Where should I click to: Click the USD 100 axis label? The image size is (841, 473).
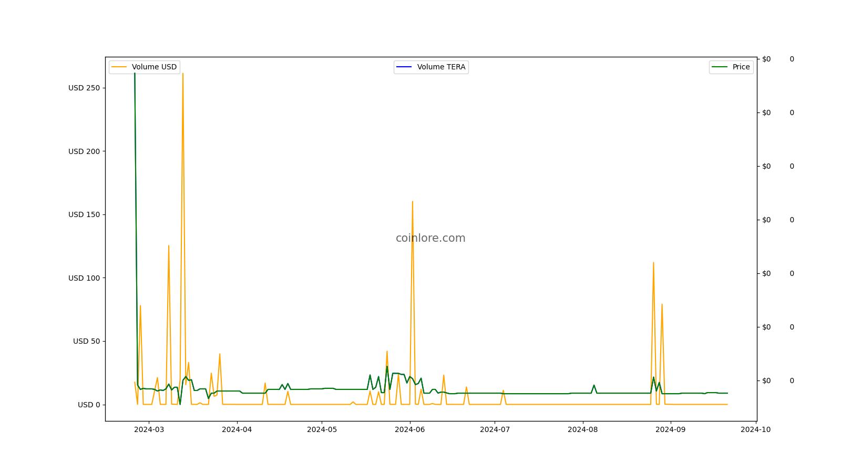[84, 278]
